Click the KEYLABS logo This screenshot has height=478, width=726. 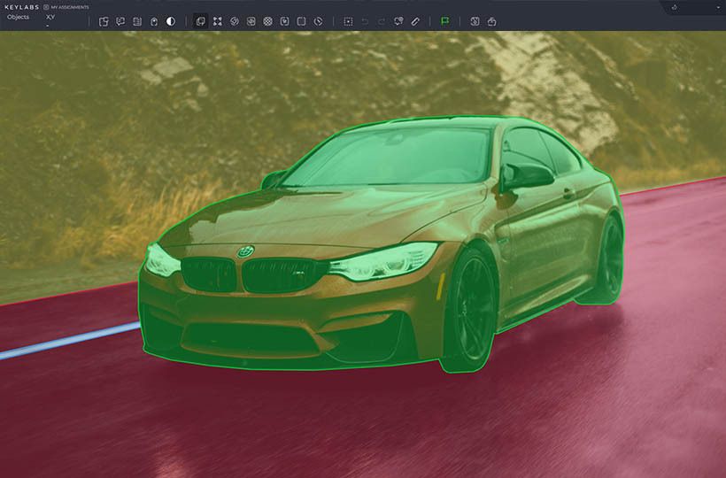(x=21, y=7)
